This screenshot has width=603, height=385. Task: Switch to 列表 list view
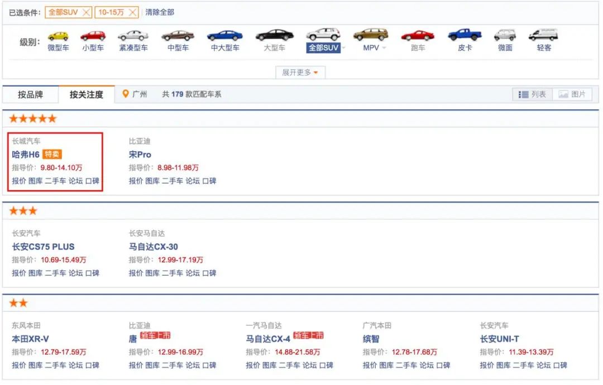pyautogui.click(x=532, y=94)
